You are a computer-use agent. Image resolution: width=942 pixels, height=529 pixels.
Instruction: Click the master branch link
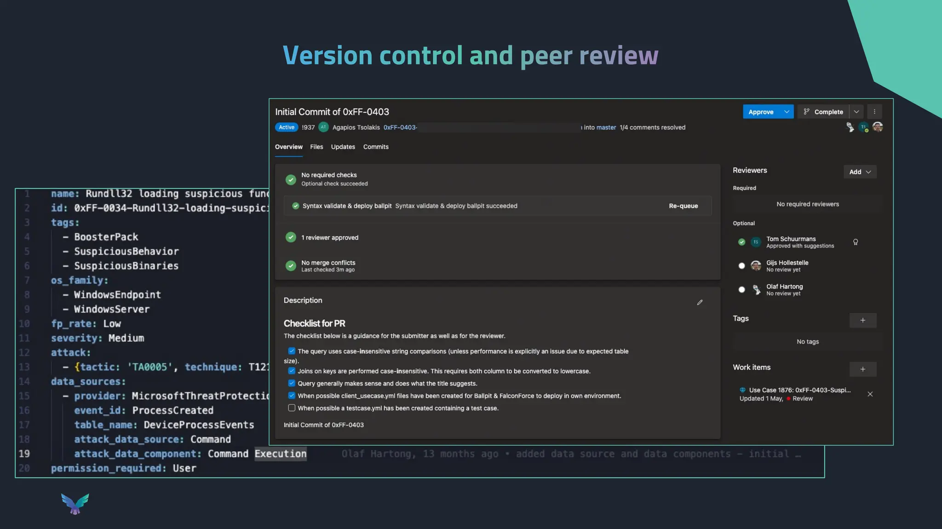(x=606, y=127)
